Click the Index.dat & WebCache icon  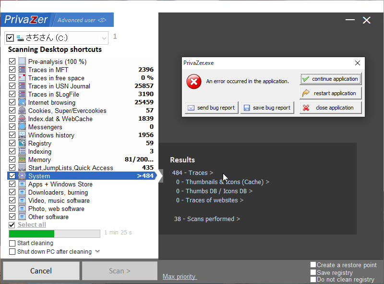[x=22, y=119]
